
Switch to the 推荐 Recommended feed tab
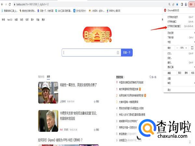tap(48, 77)
